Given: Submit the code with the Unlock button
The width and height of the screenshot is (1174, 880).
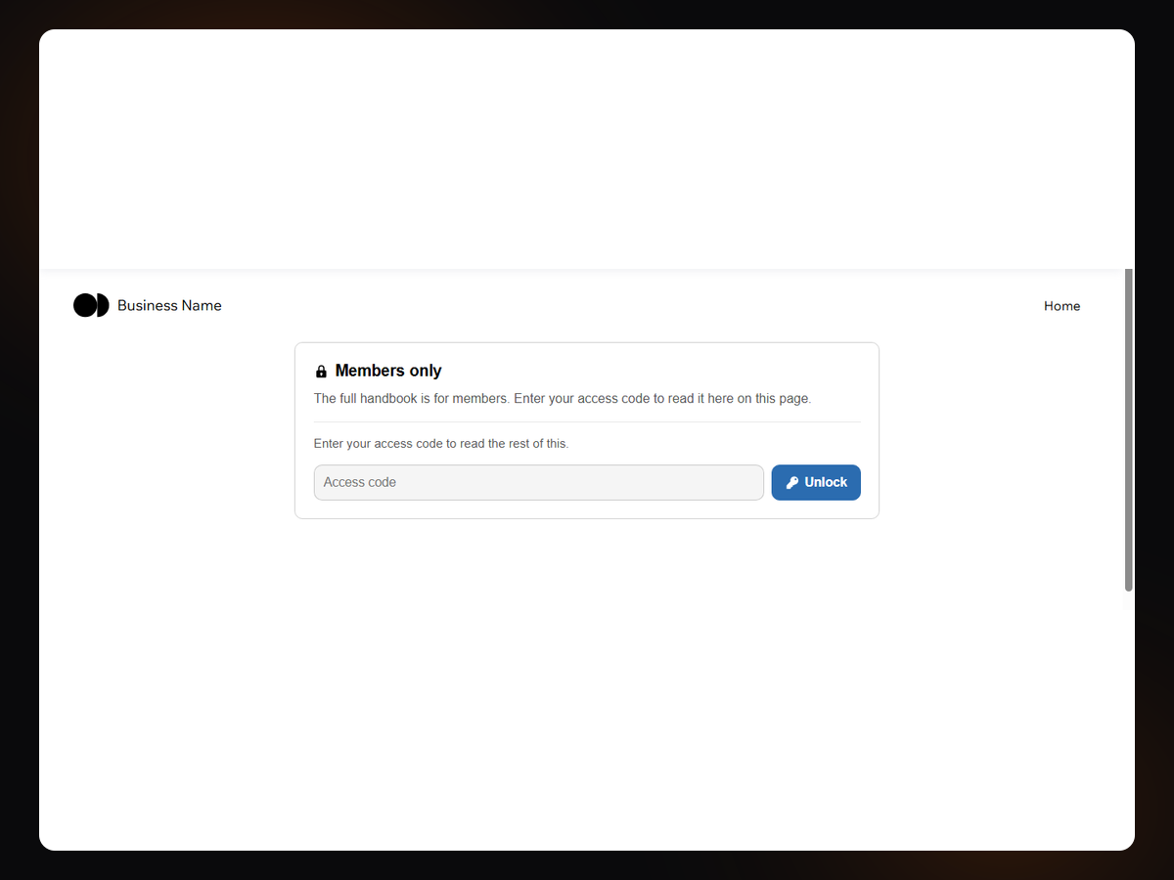Looking at the screenshot, I should point(816,482).
